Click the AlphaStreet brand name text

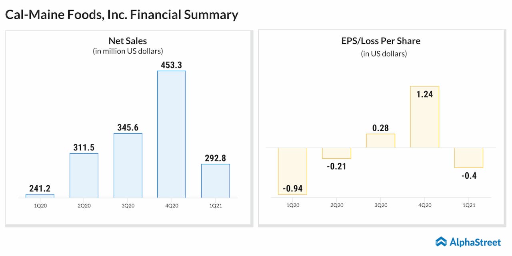pyautogui.click(x=476, y=242)
